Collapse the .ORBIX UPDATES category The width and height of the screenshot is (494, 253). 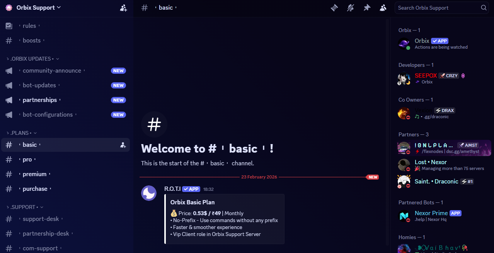(x=33, y=59)
